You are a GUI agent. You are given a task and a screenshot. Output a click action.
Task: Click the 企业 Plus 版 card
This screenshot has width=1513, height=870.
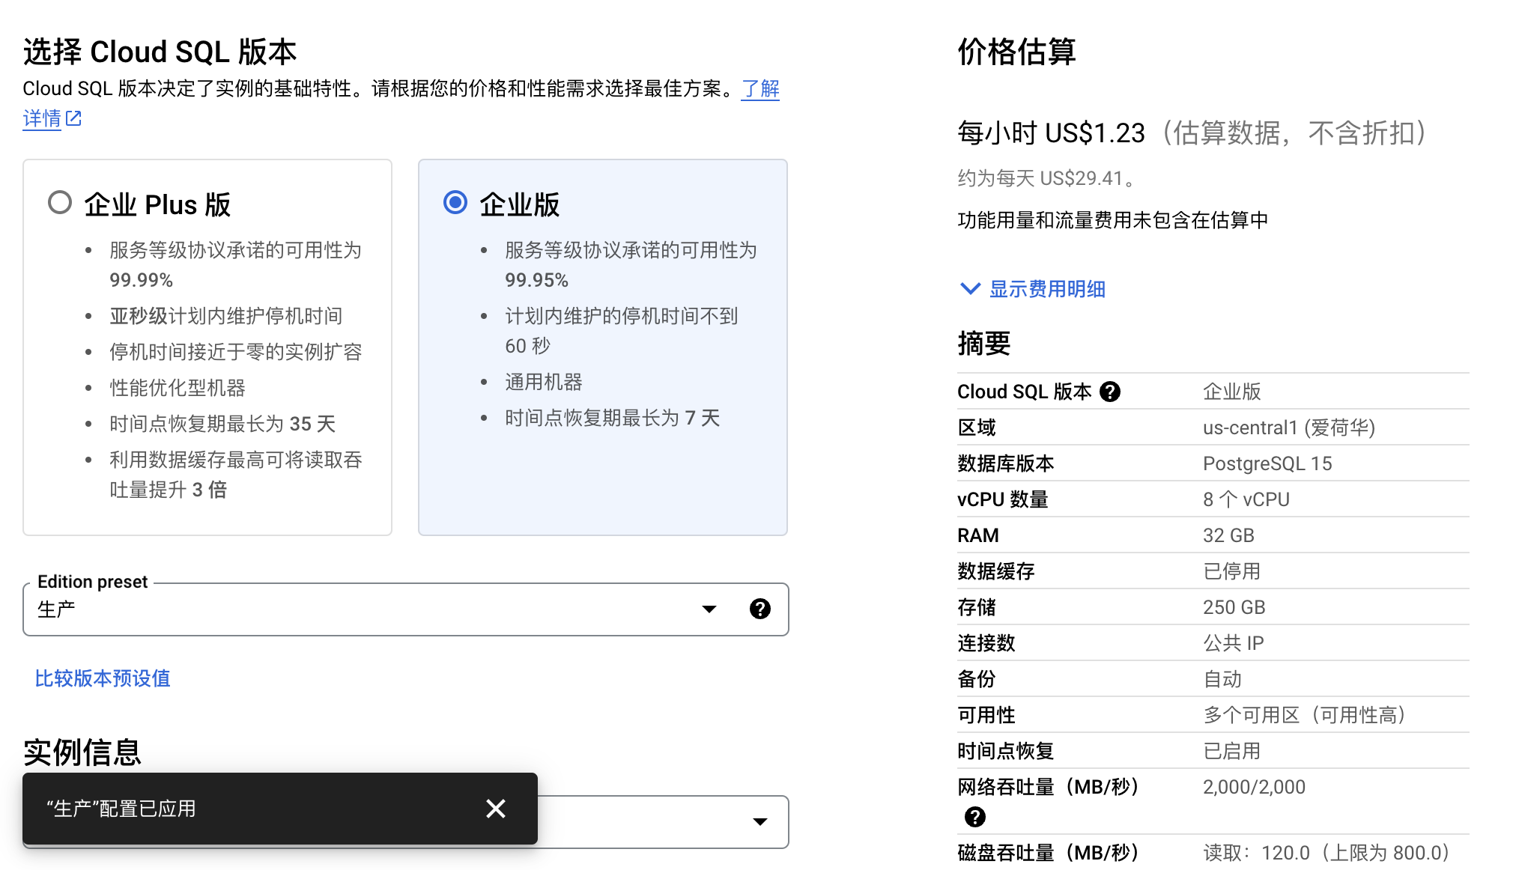207,347
